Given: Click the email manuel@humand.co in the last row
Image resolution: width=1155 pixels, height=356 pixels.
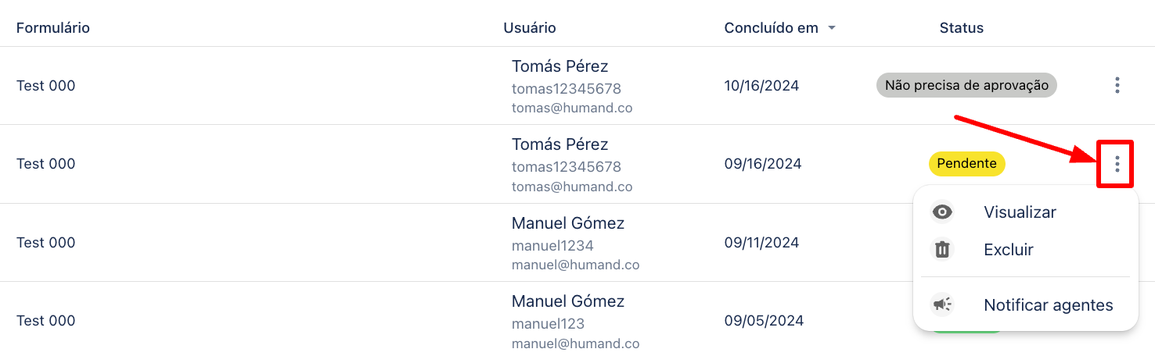Looking at the screenshot, I should pyautogui.click(x=575, y=344).
